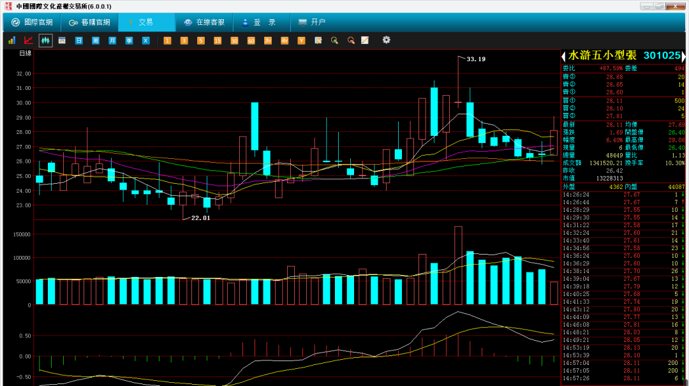The width and height of the screenshot is (689, 386).
Task: Click the orange Y interval icon
Action: [x=301, y=40]
